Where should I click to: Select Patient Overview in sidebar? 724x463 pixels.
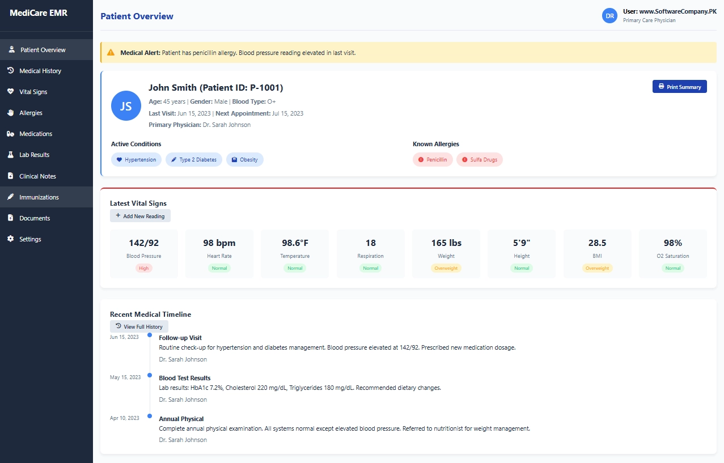[43, 50]
